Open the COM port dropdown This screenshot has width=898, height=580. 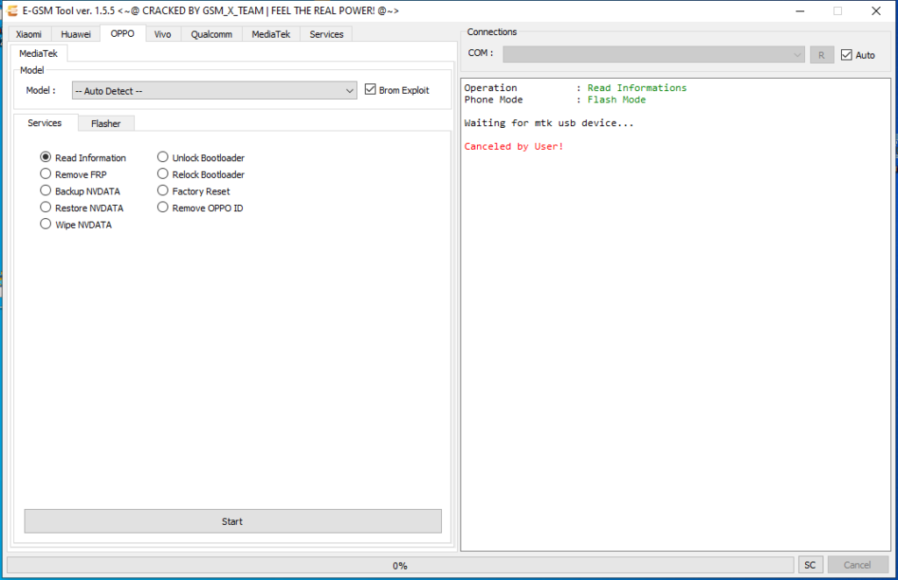tap(649, 53)
